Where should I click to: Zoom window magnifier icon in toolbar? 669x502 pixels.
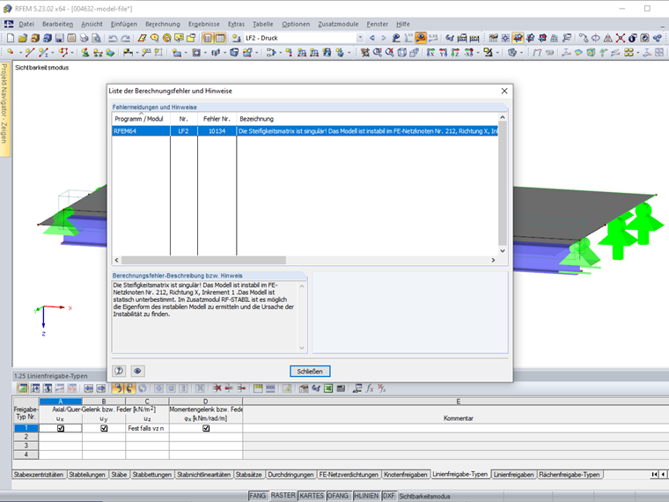tap(377, 53)
